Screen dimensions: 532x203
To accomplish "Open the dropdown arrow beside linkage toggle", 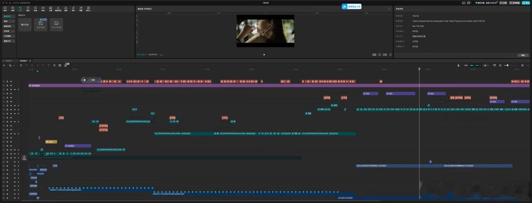I will pos(480,65).
